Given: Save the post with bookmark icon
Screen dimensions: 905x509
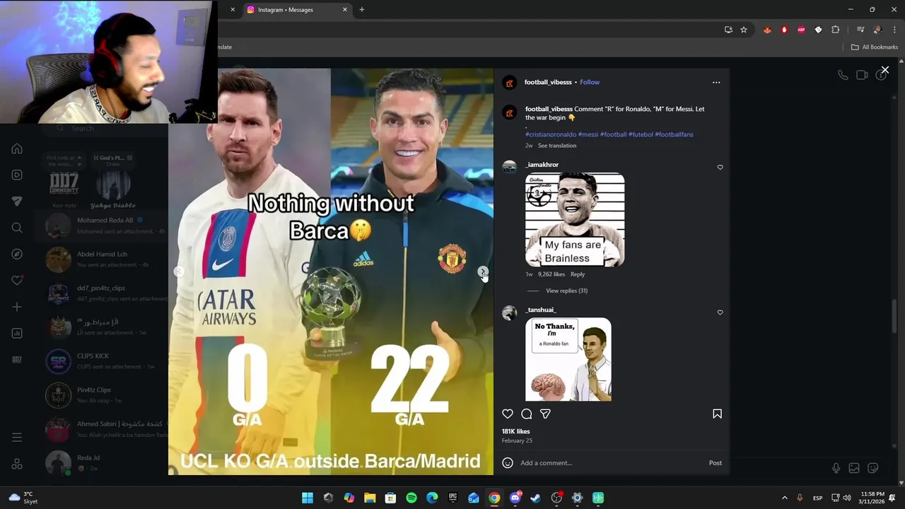Looking at the screenshot, I should coord(717,414).
